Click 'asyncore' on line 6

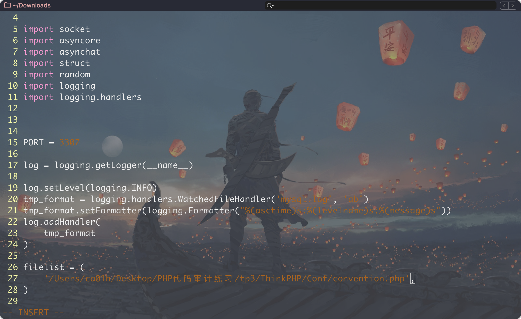click(80, 40)
